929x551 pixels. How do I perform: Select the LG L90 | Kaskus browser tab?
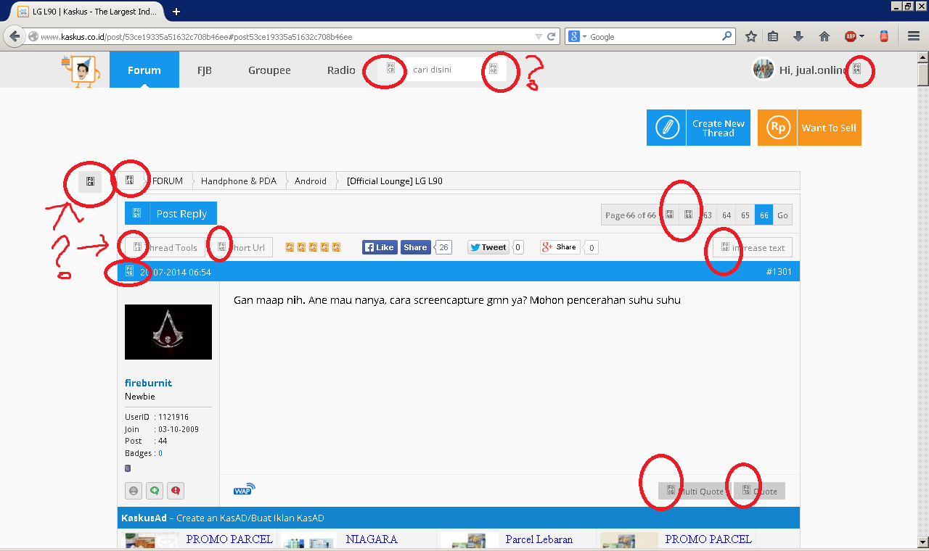point(87,12)
